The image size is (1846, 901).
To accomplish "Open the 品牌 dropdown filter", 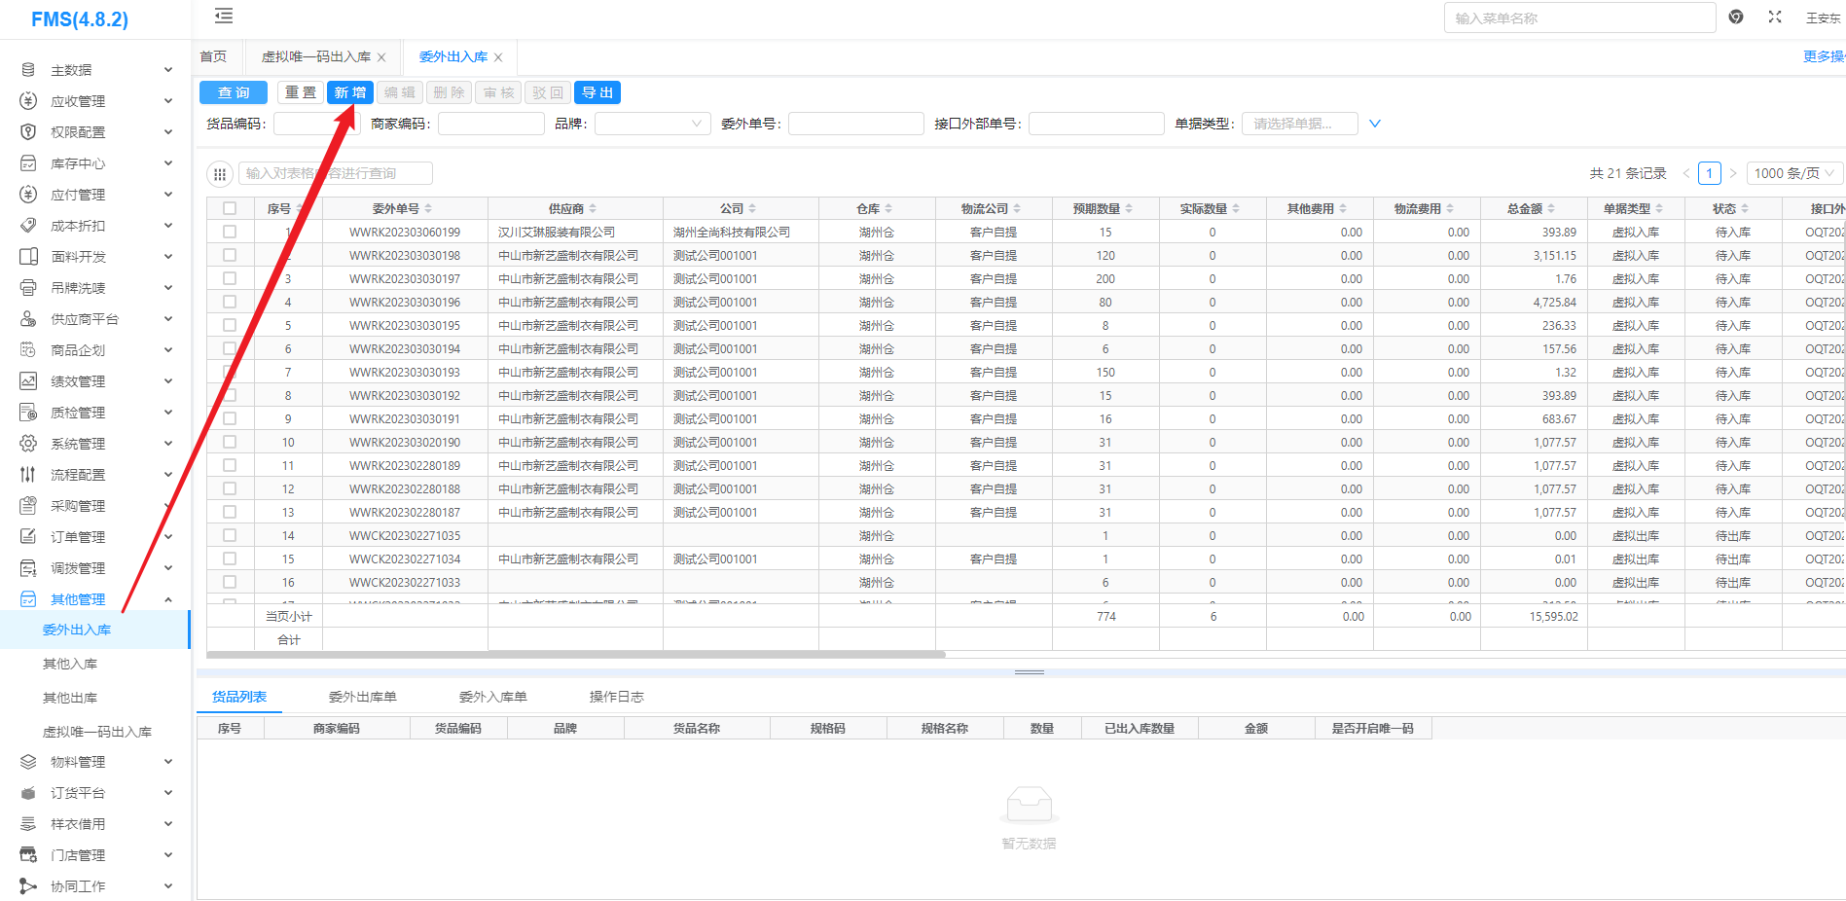I will pyautogui.click(x=652, y=124).
